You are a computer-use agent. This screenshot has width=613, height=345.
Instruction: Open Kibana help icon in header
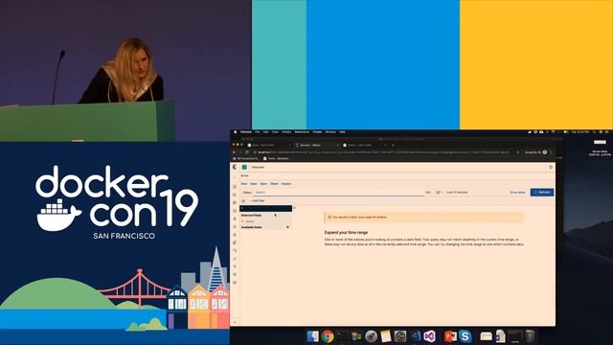pyautogui.click(x=551, y=167)
